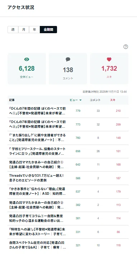Click the red heart icon
Screen dimensions: 137x264
[x=109, y=59]
